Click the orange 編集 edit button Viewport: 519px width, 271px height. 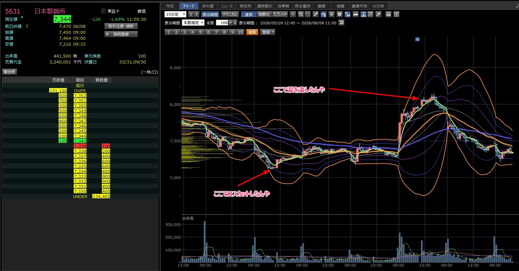(x=252, y=32)
